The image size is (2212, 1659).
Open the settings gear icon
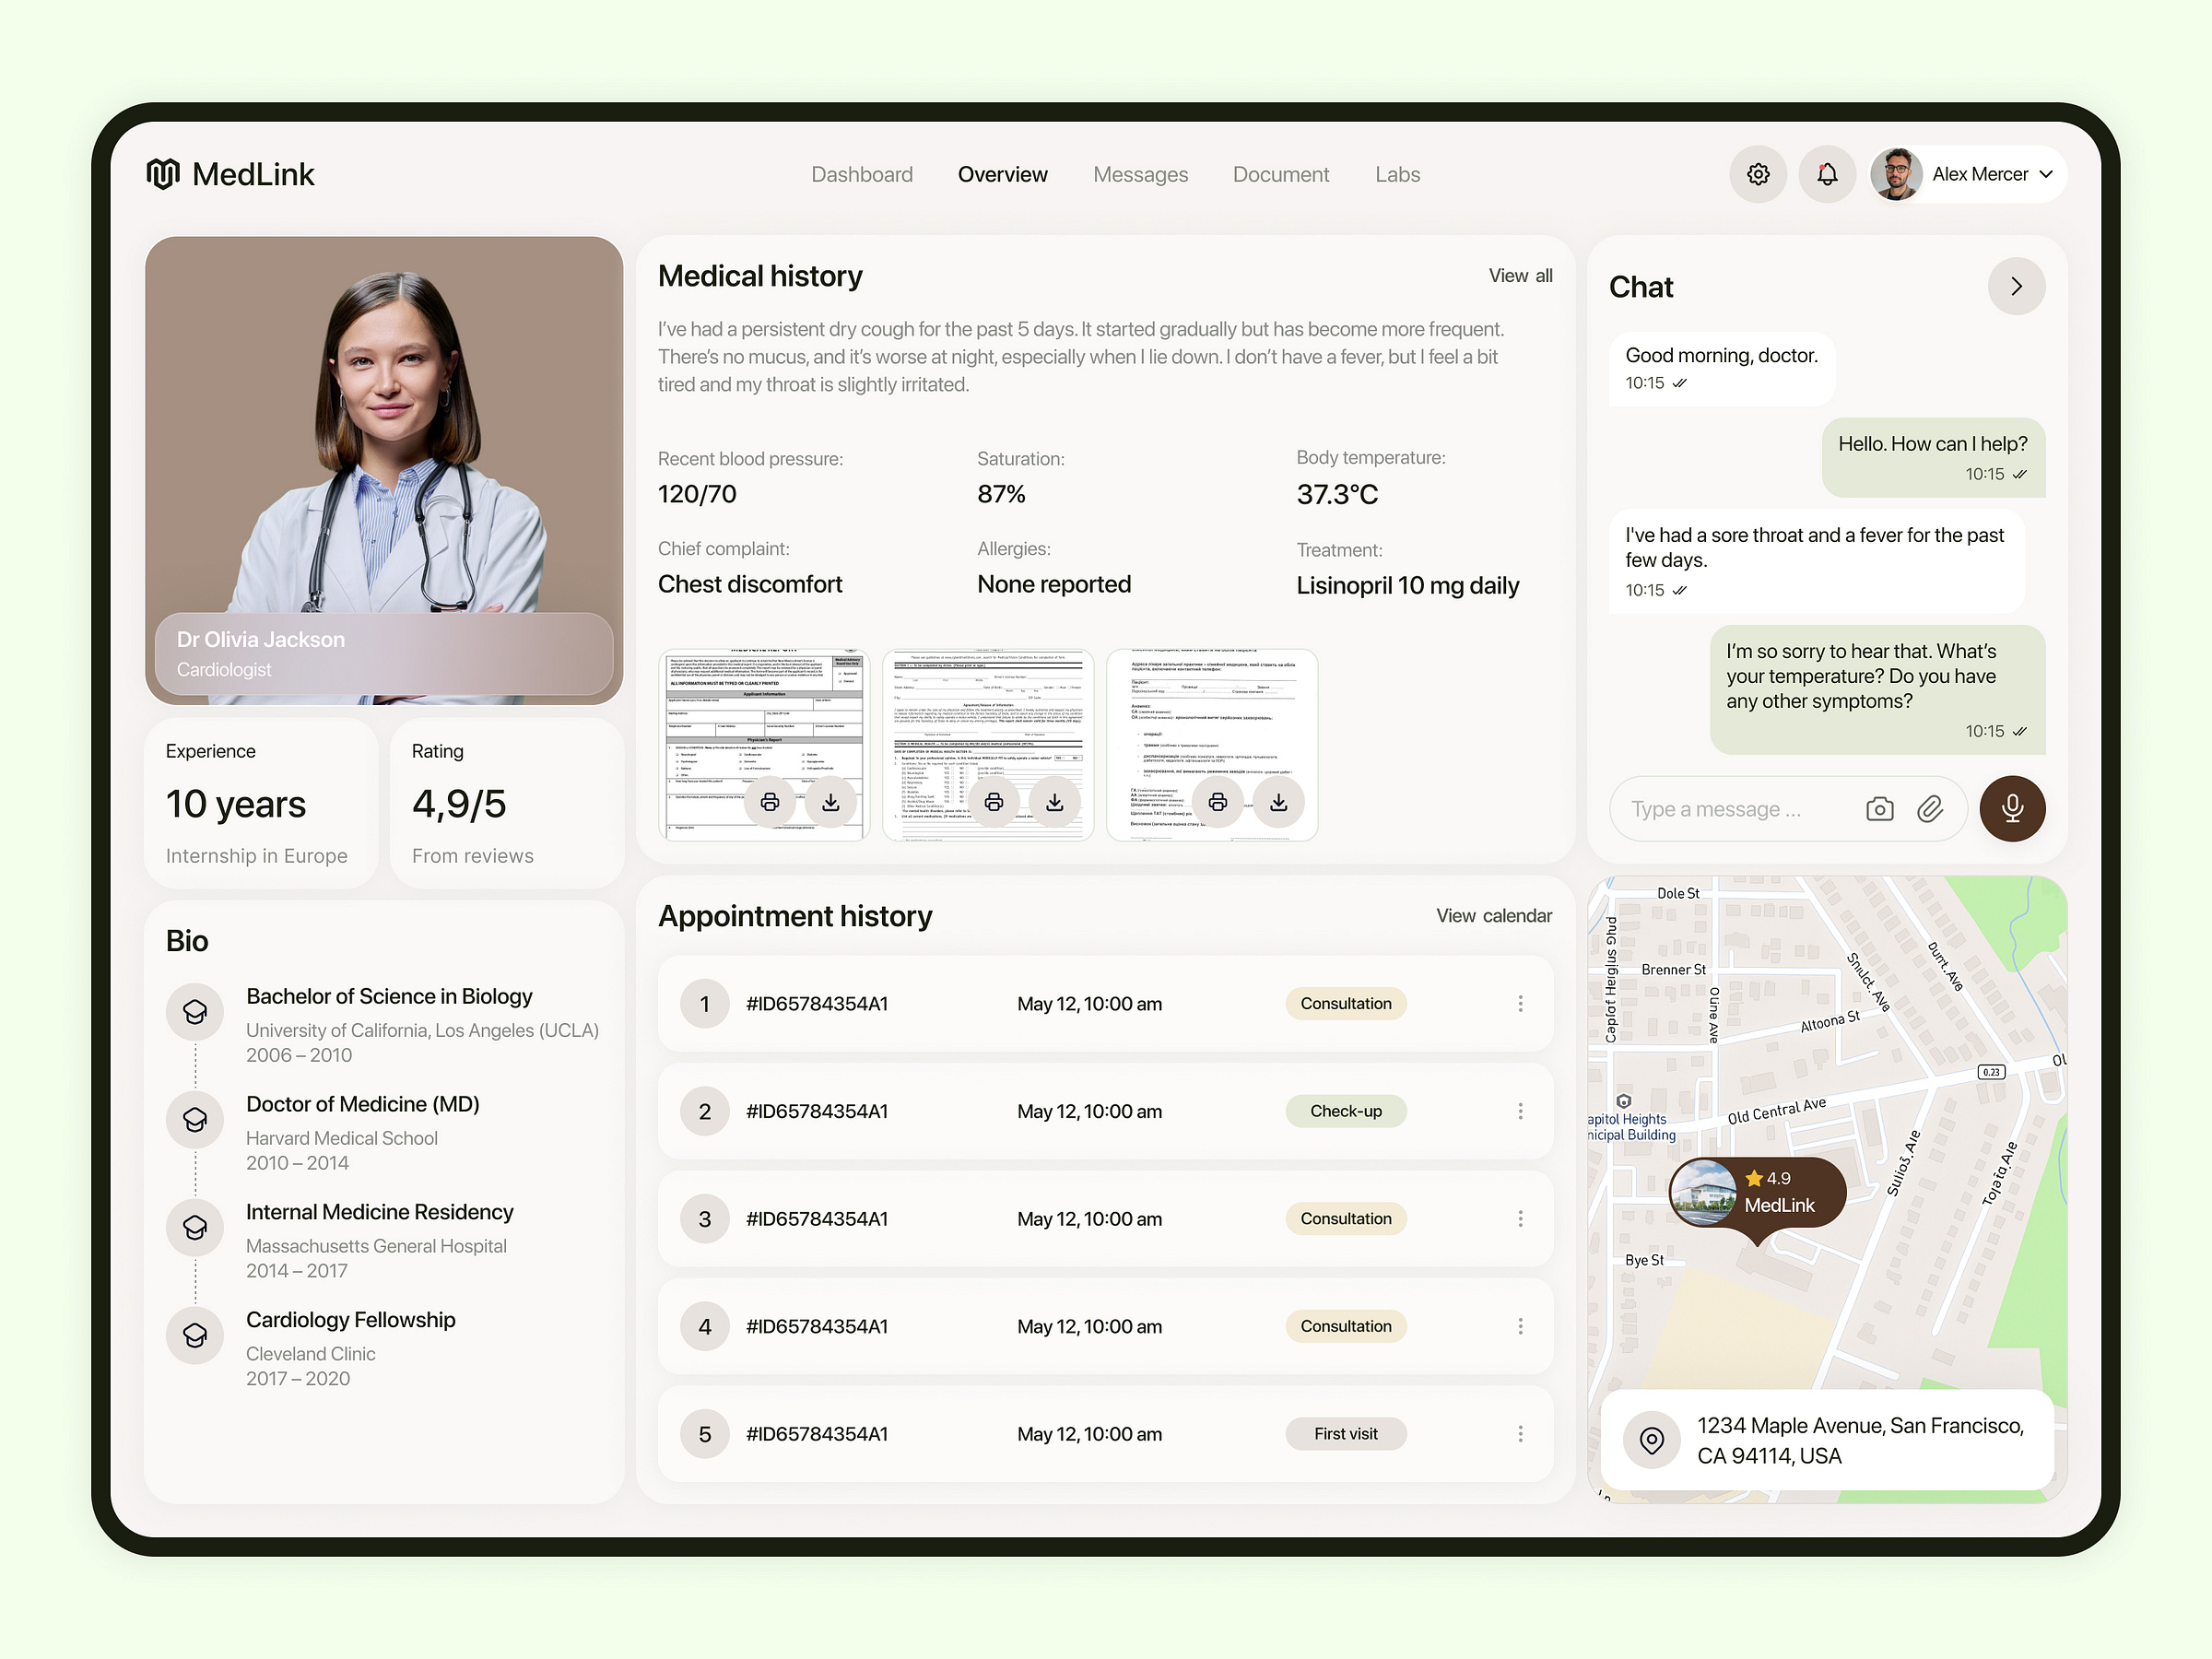1758,174
